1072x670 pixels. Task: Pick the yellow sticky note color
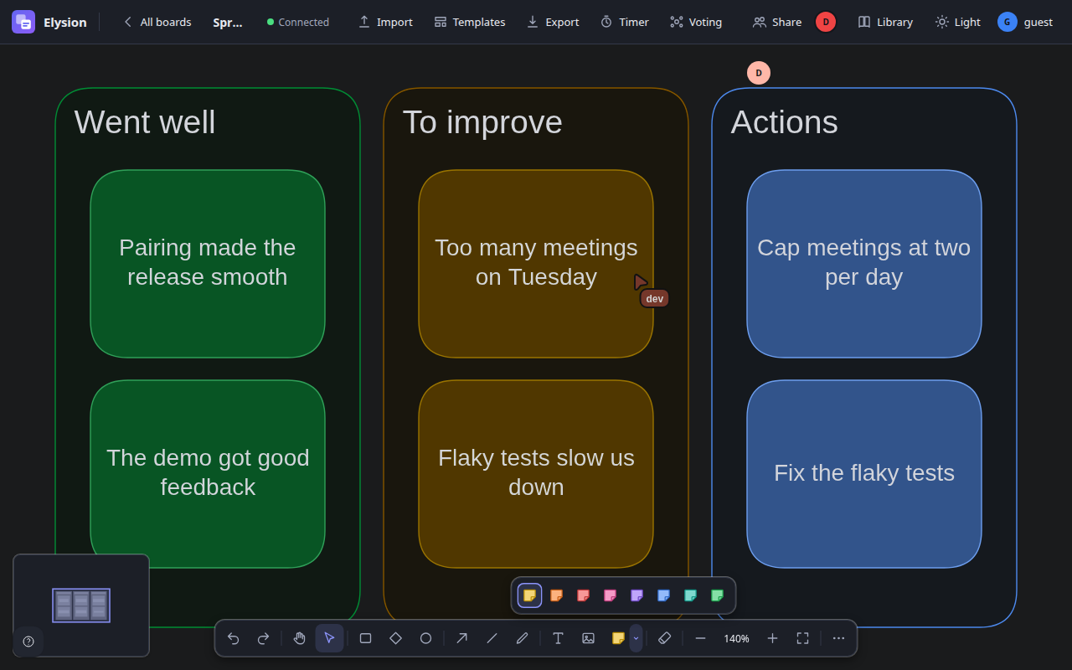[x=530, y=595]
